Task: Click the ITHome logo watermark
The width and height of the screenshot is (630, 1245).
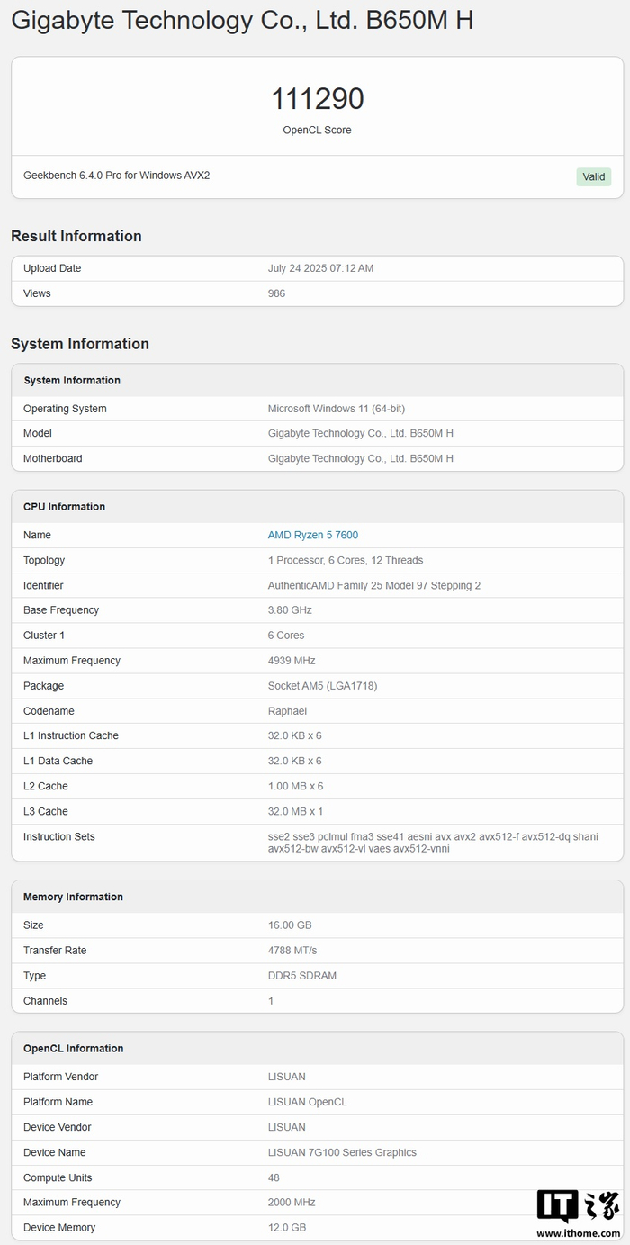Action: (x=578, y=1205)
